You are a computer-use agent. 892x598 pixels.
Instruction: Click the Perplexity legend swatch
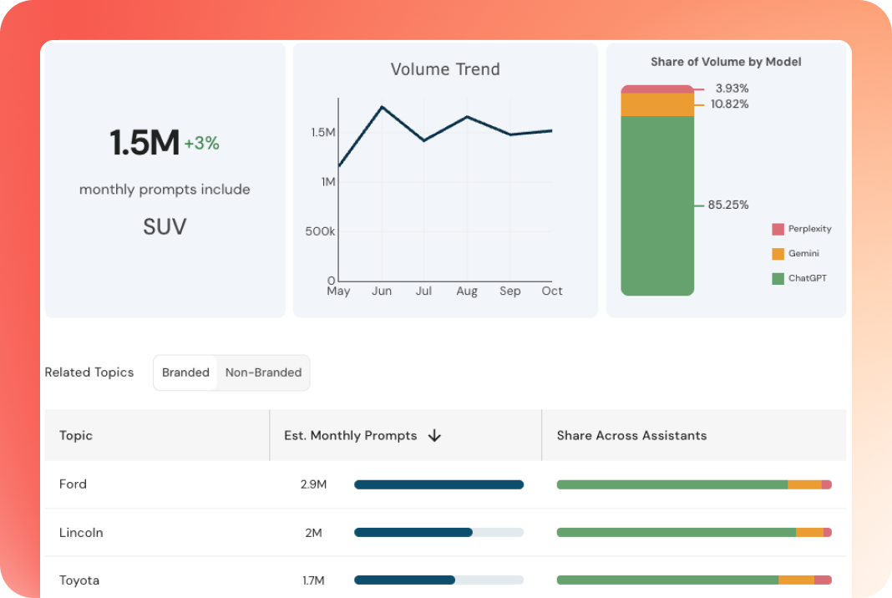click(778, 228)
